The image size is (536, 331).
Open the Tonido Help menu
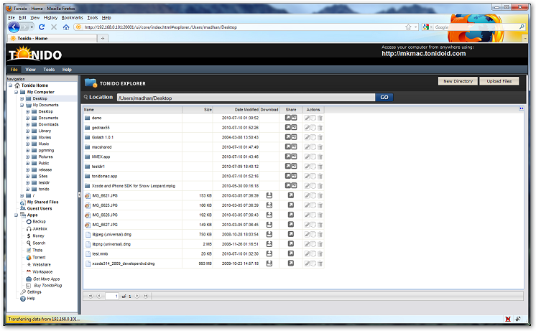coord(67,70)
